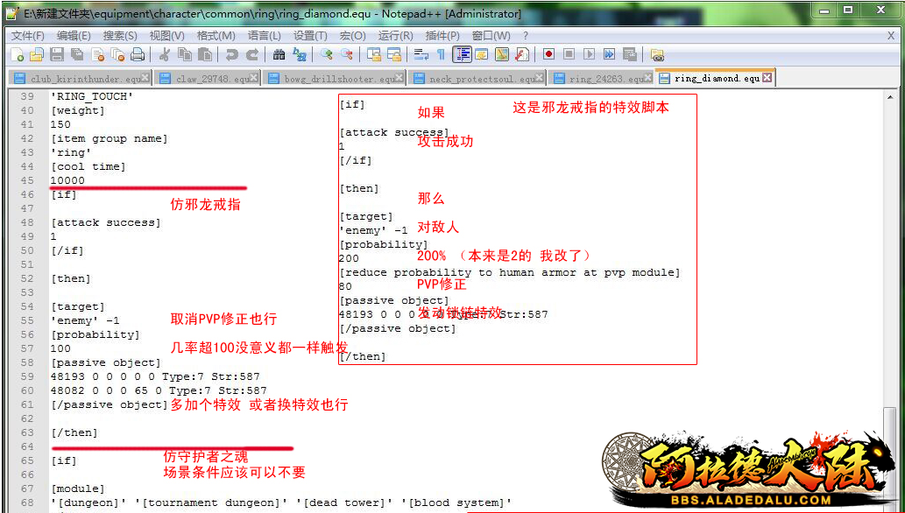The height and width of the screenshot is (513, 905).
Task: Toggle show all characters (¶) button
Action: tap(441, 54)
